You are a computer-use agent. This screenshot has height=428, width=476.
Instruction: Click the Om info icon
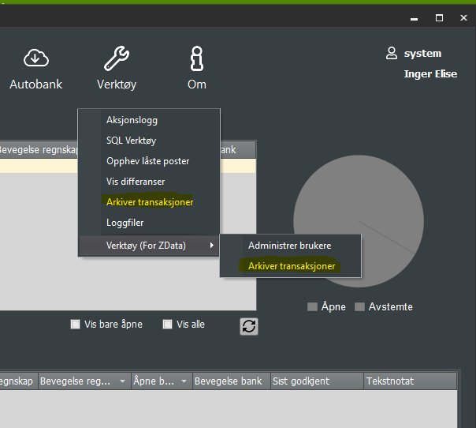(196, 58)
